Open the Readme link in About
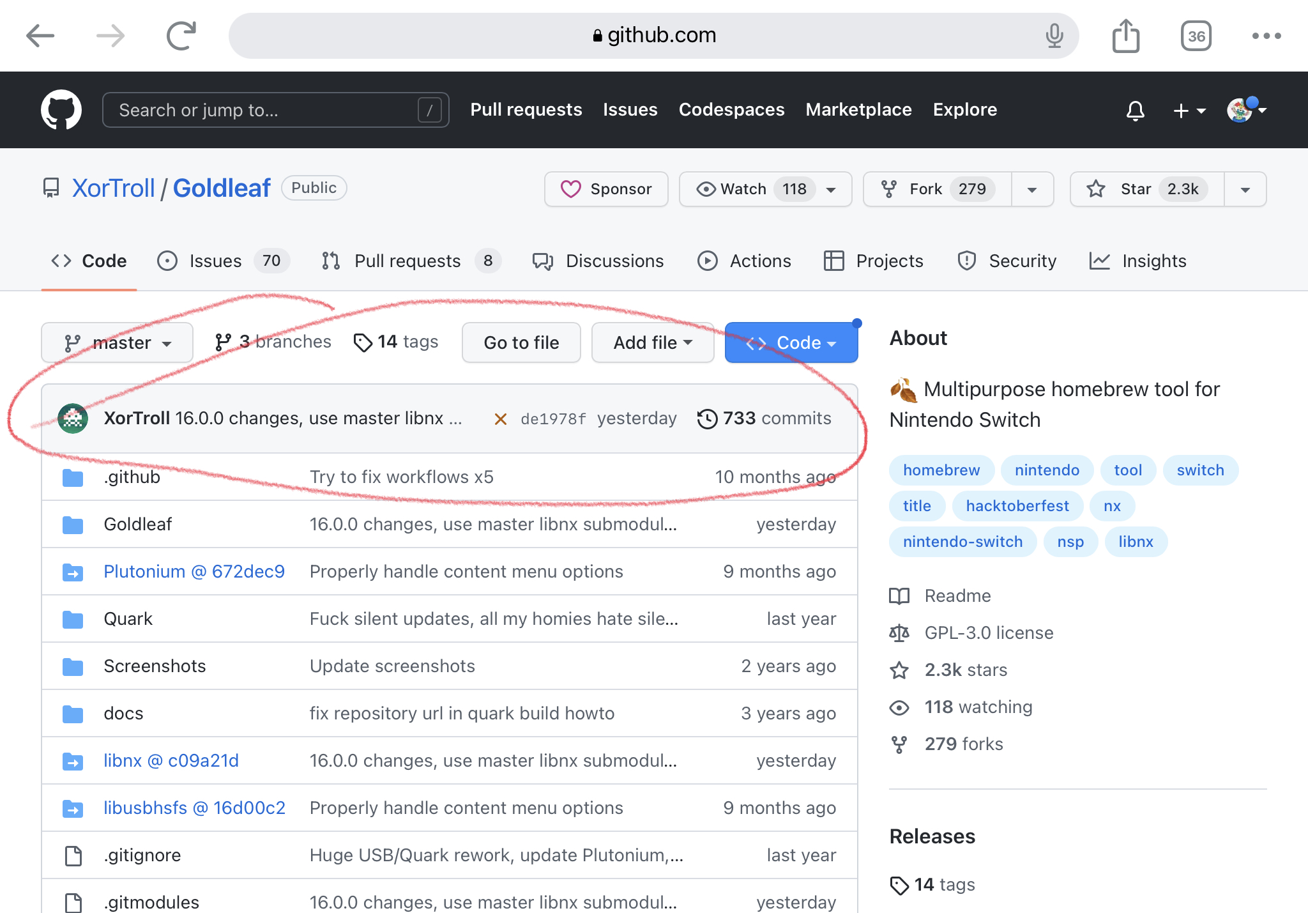Screen dimensions: 1308x913 click(941, 596)
